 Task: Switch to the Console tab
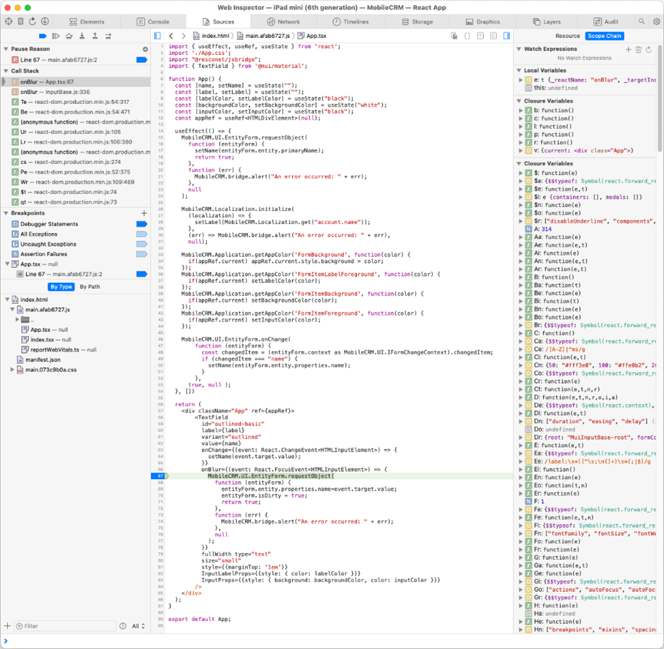pyautogui.click(x=153, y=22)
